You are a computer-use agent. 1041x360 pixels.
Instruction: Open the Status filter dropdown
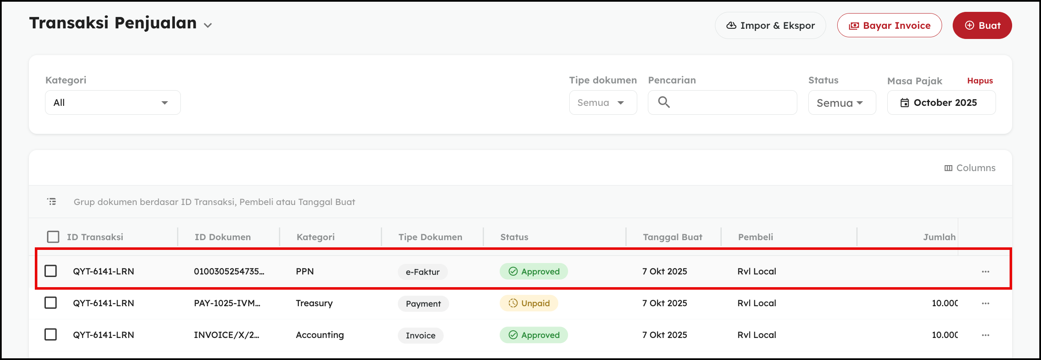(841, 102)
